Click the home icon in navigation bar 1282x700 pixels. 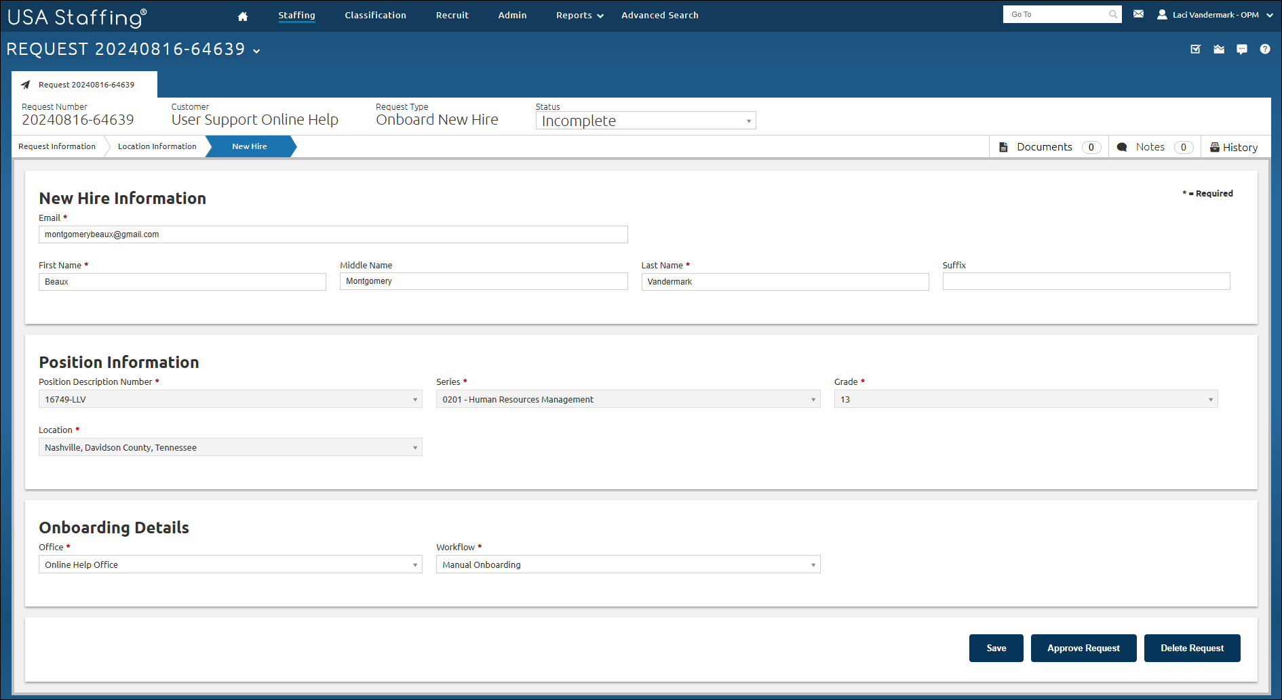(x=243, y=15)
